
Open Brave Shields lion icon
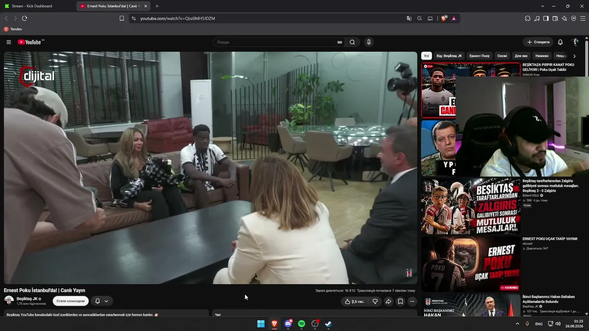click(x=444, y=18)
